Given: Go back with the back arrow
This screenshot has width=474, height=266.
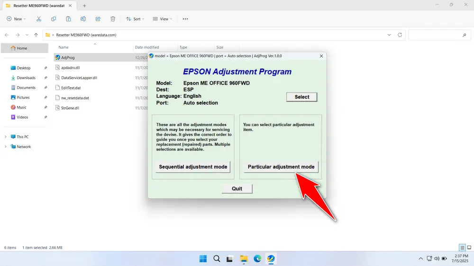Looking at the screenshot, I should (x=7, y=35).
